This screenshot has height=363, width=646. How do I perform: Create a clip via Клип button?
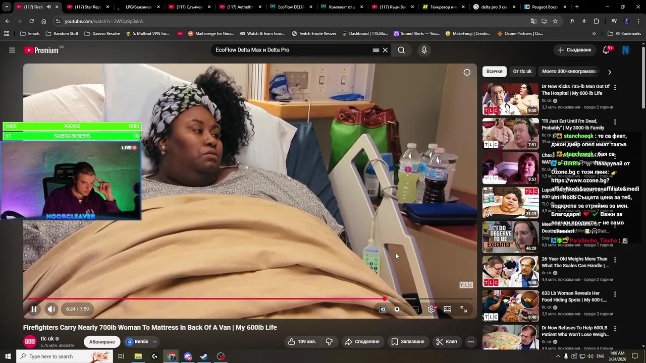pyautogui.click(x=447, y=341)
